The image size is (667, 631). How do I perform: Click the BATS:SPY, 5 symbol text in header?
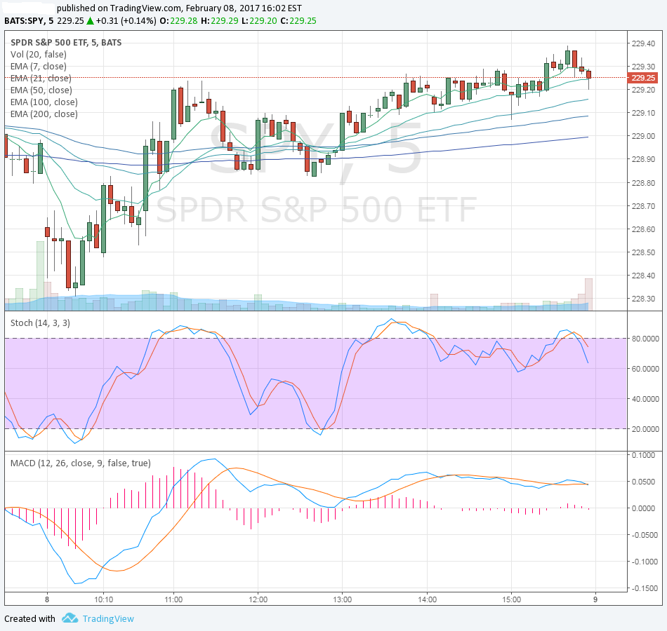pyautogui.click(x=29, y=20)
